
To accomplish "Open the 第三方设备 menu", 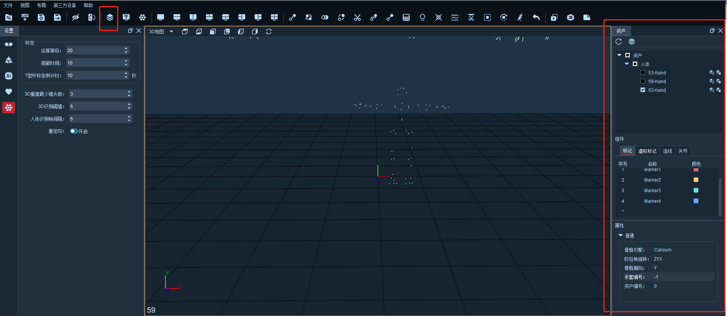I will [65, 5].
